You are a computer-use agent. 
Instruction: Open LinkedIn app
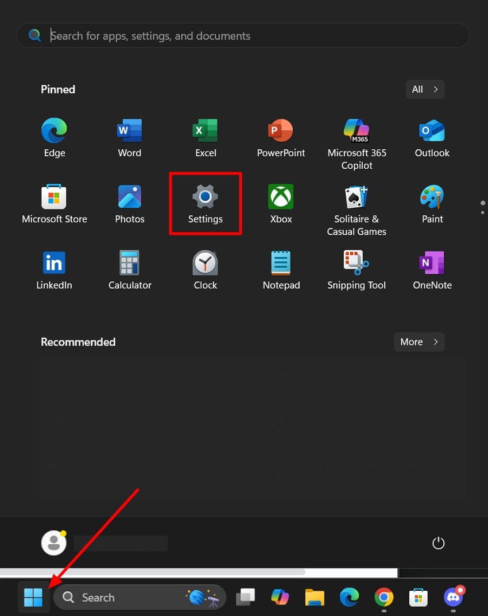(x=54, y=262)
